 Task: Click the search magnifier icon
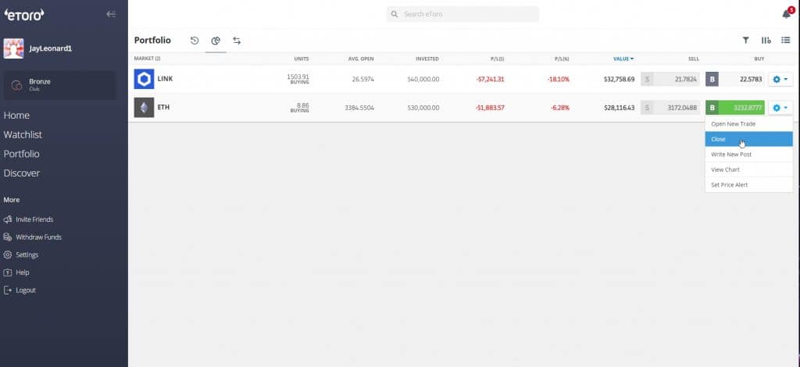[395, 14]
